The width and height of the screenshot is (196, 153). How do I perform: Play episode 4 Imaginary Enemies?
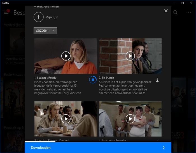(x=130, y=119)
